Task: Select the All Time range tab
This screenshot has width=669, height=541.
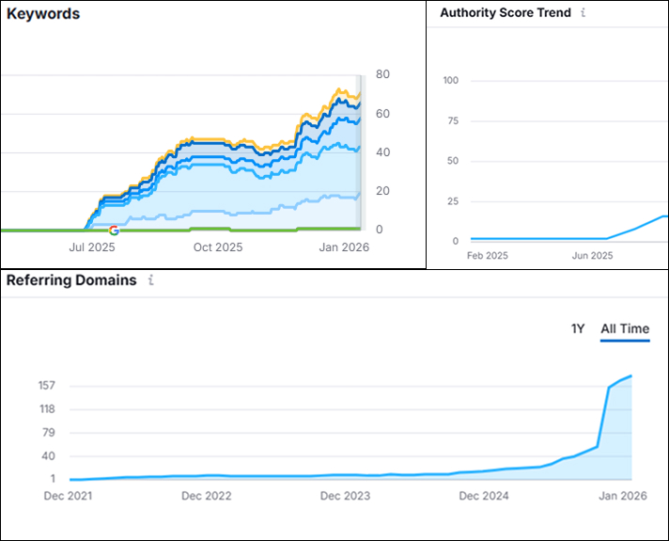Action: click(625, 328)
